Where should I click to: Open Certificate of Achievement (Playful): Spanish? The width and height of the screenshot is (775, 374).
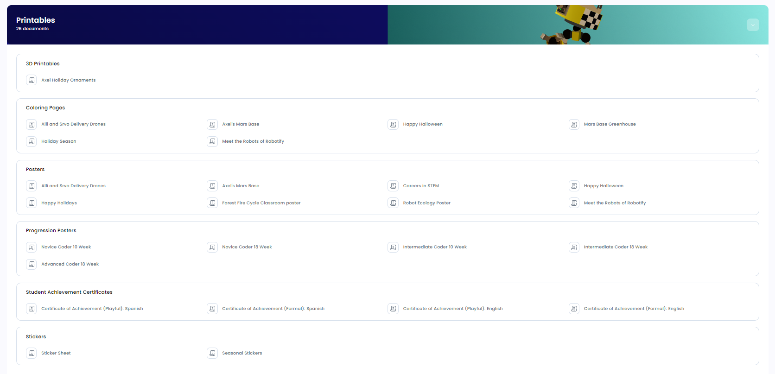92,309
